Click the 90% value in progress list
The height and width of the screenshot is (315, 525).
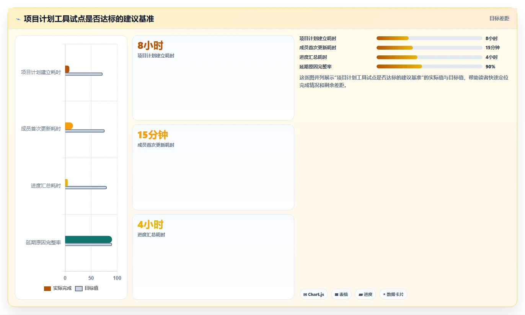click(490, 67)
